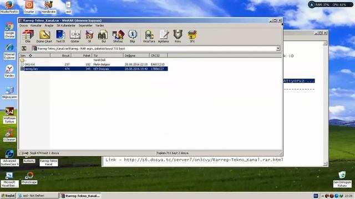Click the Dizine Çıkart extract icon
Image resolution: width=355 pixels, height=199 pixels.
[x=44, y=36]
